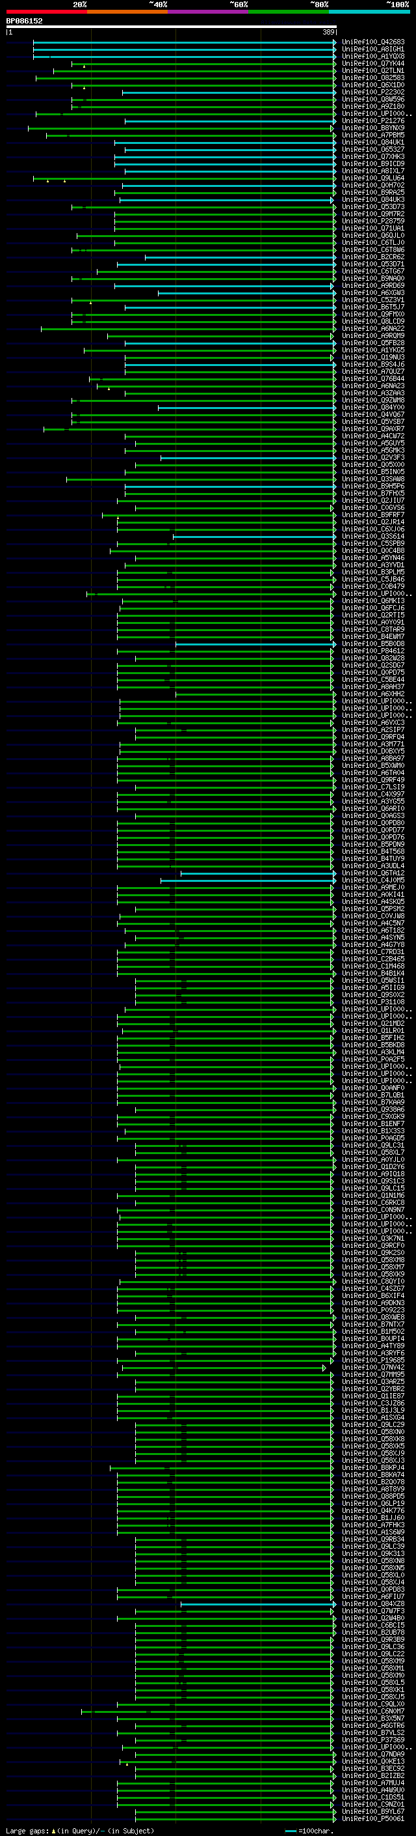Viewport: 416px width, 1836px height.
Task: Select label UniRef100_Q84UK3
Action: point(373,199)
